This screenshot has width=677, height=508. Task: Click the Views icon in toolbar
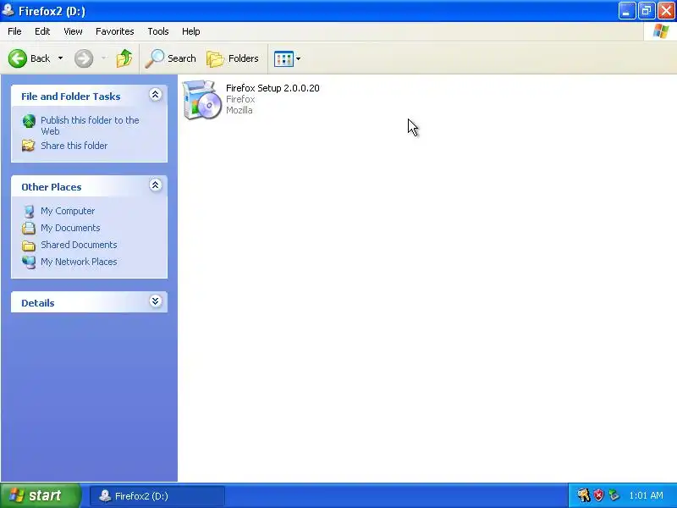click(x=283, y=58)
